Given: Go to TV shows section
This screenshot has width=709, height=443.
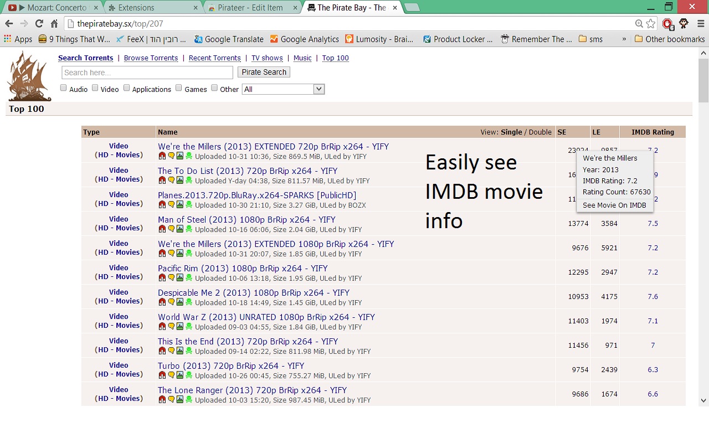Looking at the screenshot, I should point(267,58).
